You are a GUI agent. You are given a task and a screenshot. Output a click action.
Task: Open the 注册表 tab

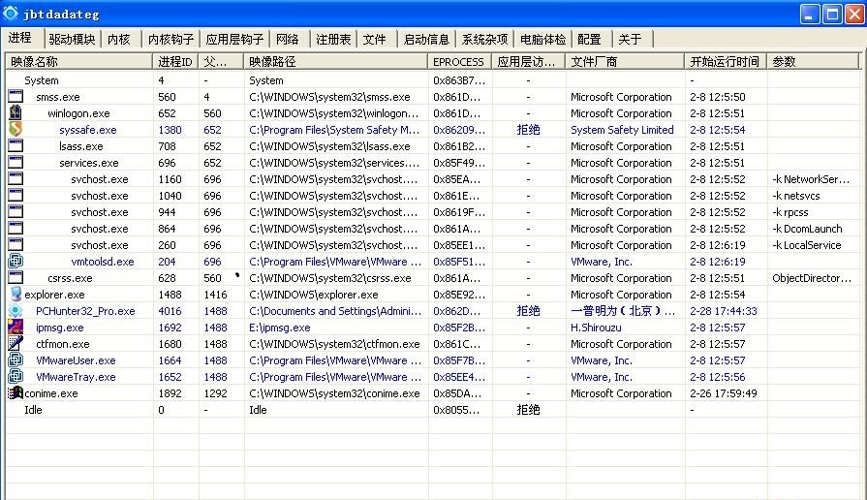click(333, 40)
